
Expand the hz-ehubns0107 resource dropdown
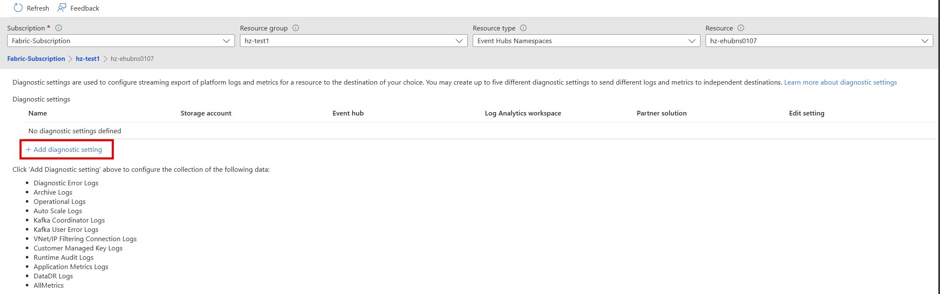click(x=819, y=41)
